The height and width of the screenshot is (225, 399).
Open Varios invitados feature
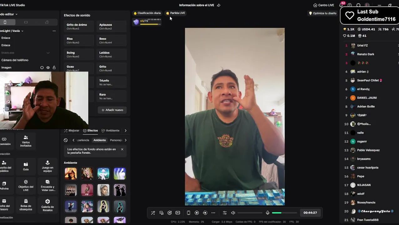pyautogui.click(x=26, y=141)
